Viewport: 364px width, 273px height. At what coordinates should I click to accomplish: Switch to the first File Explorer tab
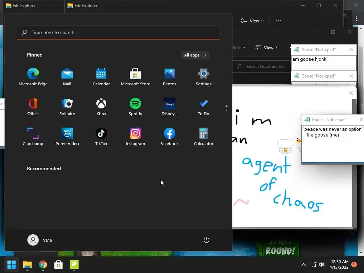pos(34,6)
